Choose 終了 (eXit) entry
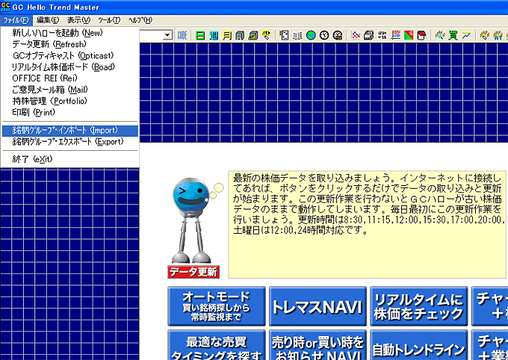 [69, 159]
